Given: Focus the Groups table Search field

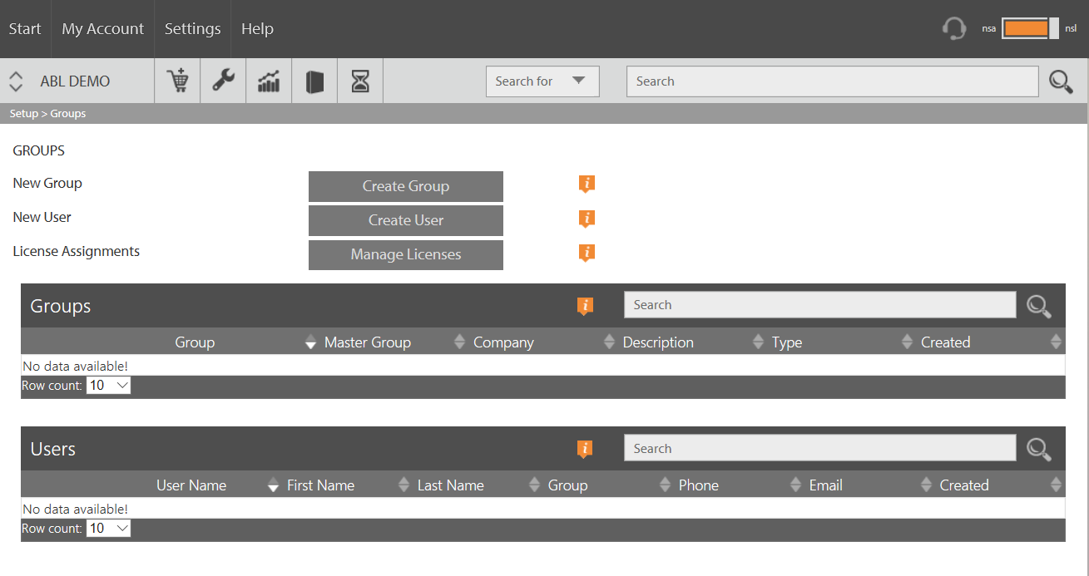Looking at the screenshot, I should pyautogui.click(x=819, y=305).
